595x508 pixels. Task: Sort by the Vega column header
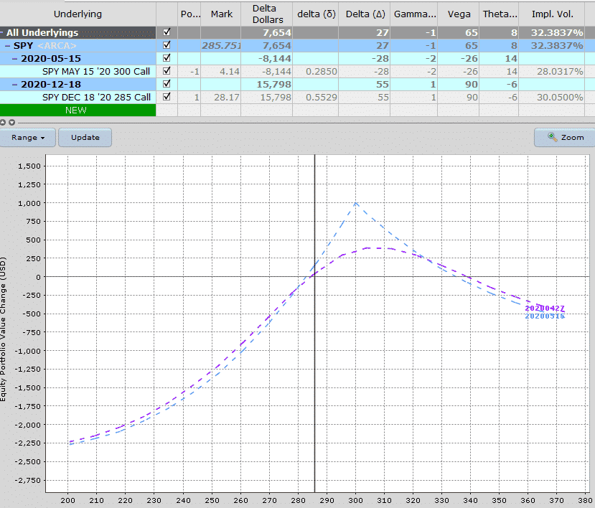(459, 14)
